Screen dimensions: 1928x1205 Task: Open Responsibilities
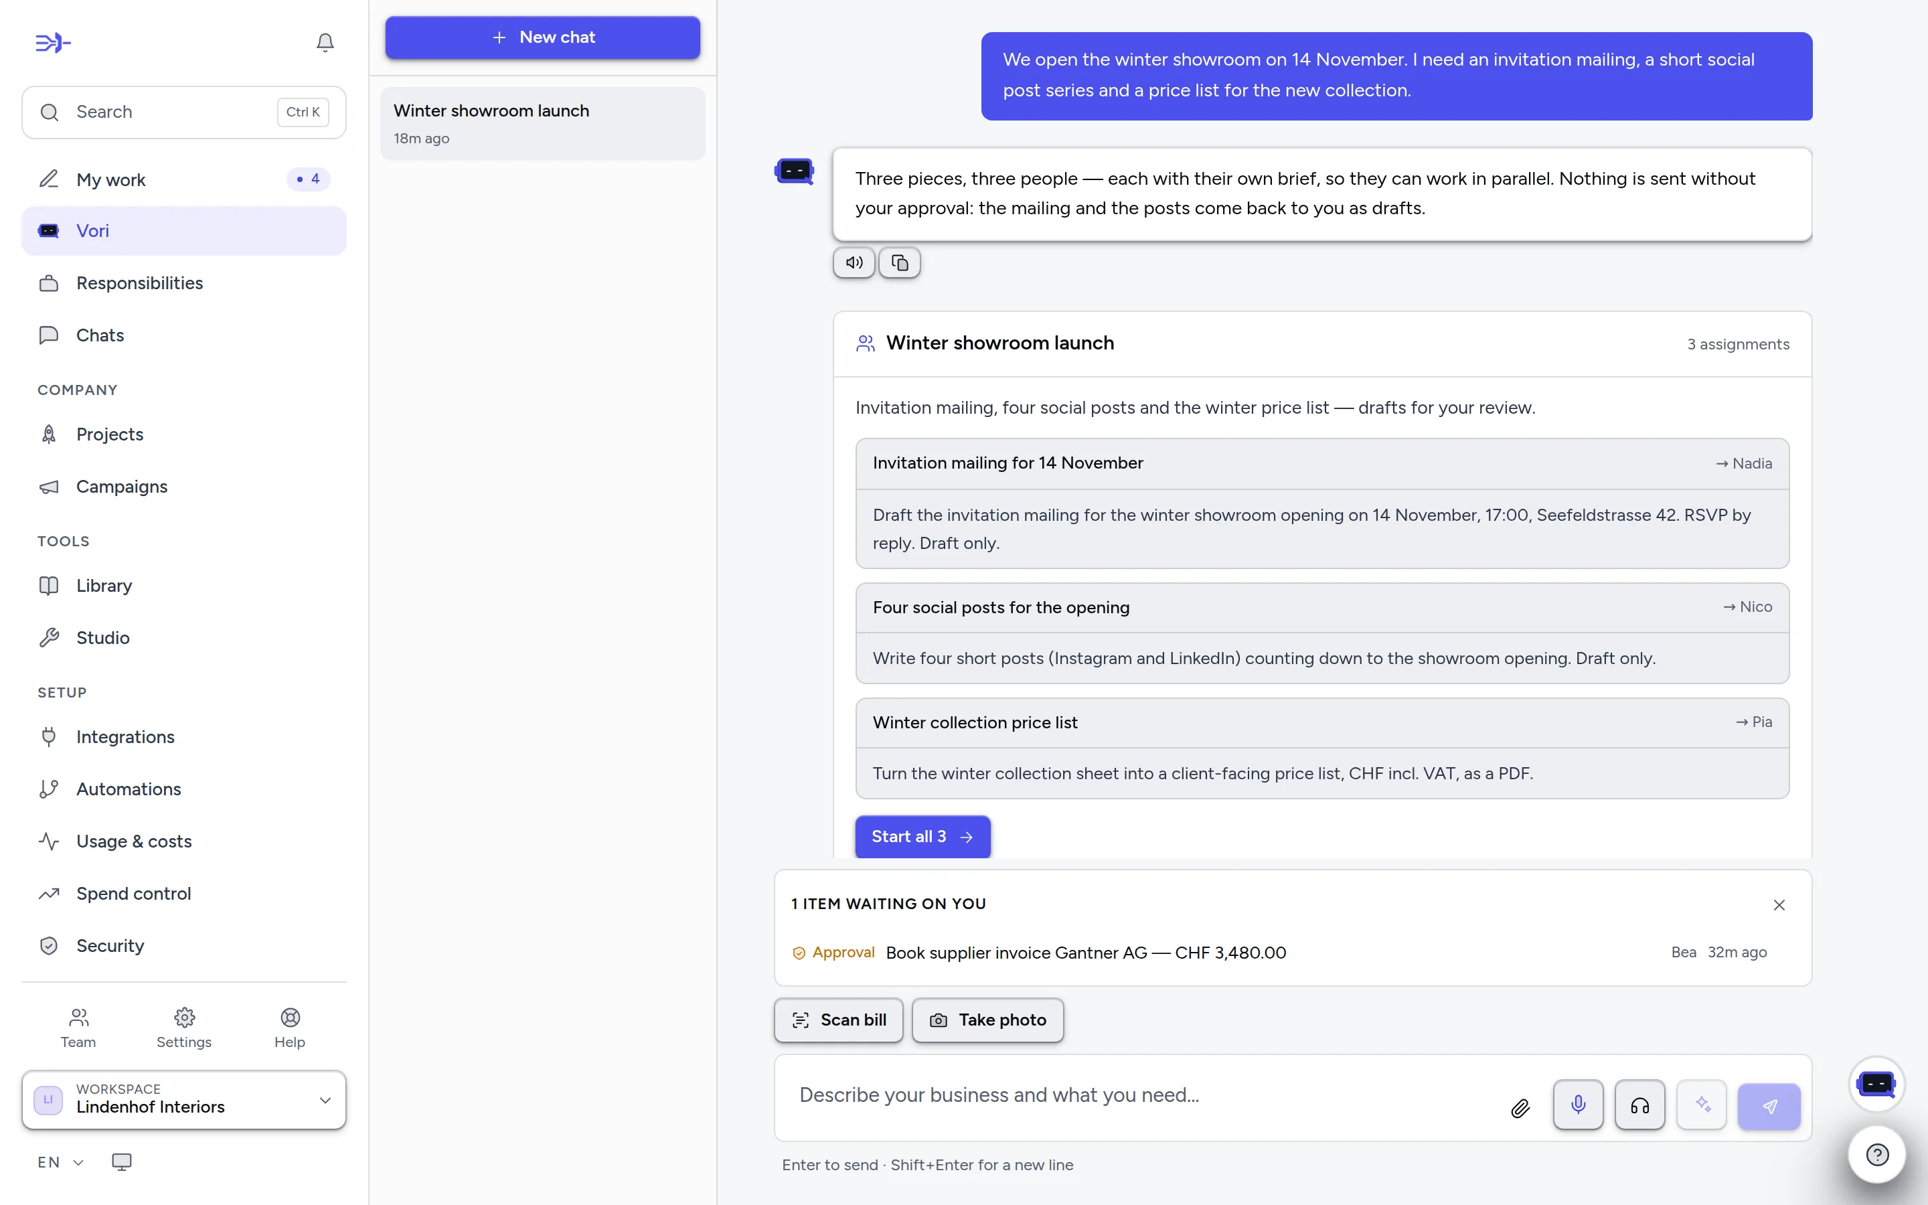click(x=184, y=283)
